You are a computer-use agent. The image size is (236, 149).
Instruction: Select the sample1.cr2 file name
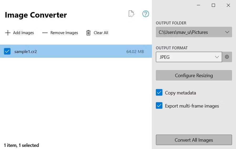[25, 52]
